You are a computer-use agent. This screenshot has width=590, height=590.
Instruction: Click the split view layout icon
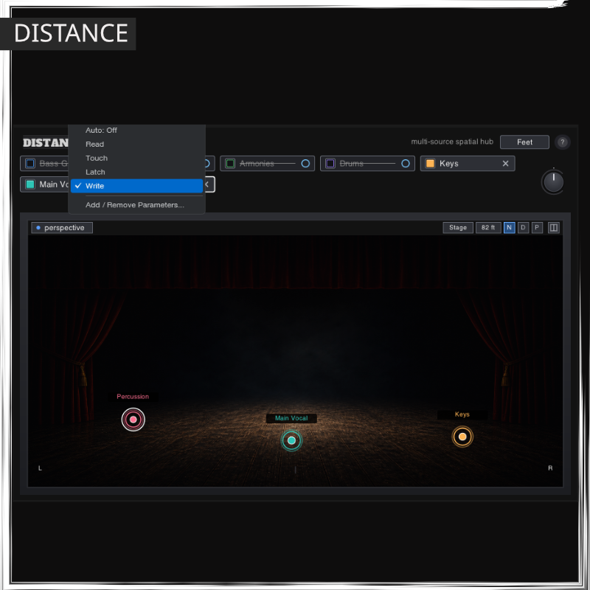point(554,228)
